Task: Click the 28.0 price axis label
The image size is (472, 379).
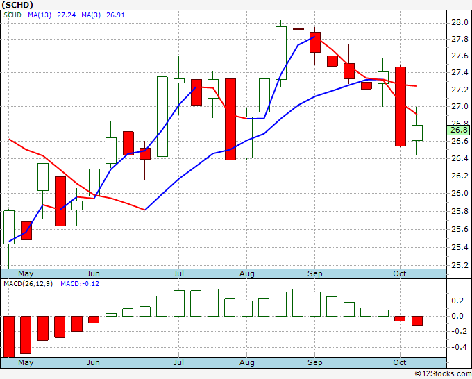Action: (460, 22)
